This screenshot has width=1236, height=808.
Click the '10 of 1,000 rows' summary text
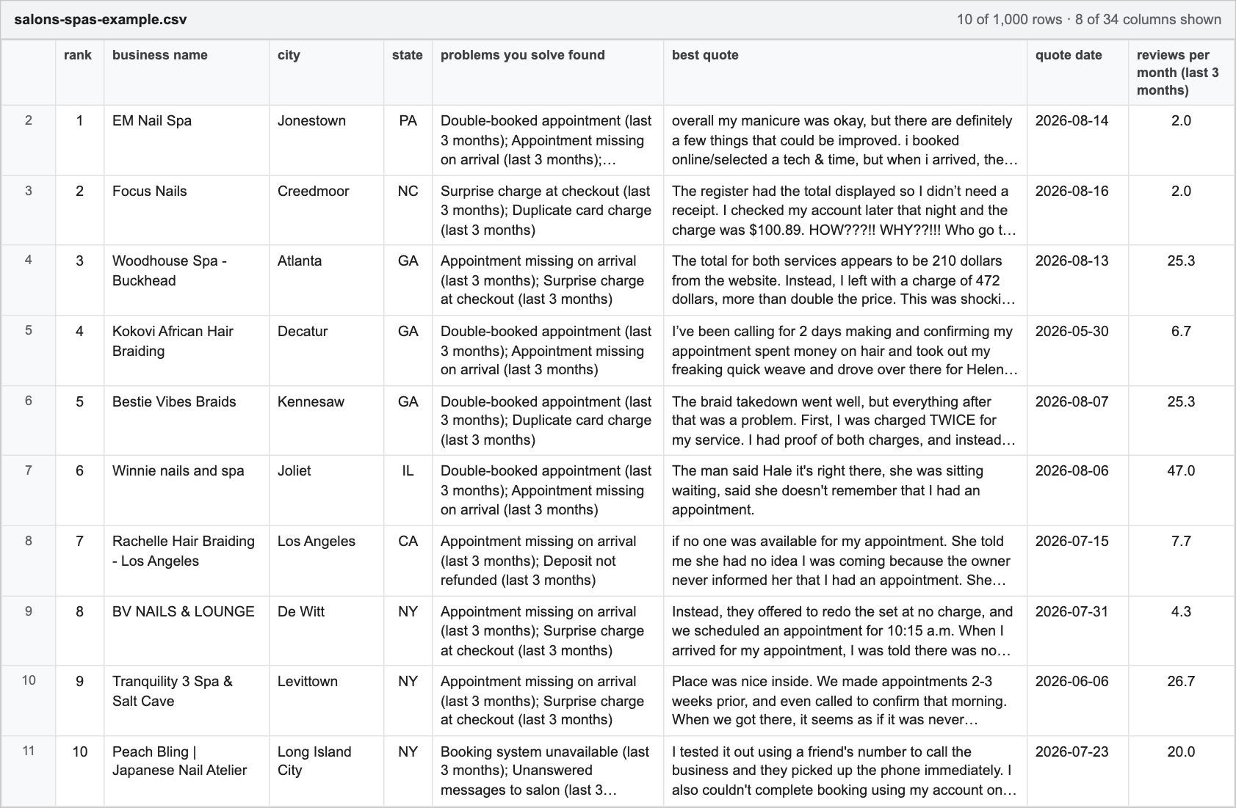coord(1009,20)
